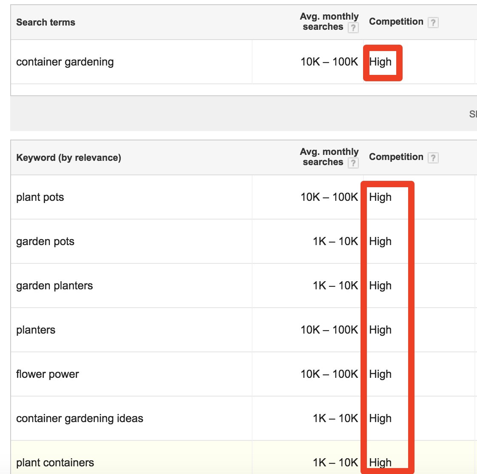The image size is (477, 474).
Task: Click the Competition help icon in search terms table
Action: [433, 23]
